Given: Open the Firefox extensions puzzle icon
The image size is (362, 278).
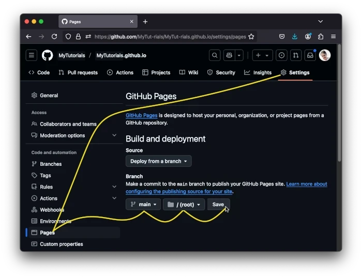Looking at the screenshot, I should 321,37.
